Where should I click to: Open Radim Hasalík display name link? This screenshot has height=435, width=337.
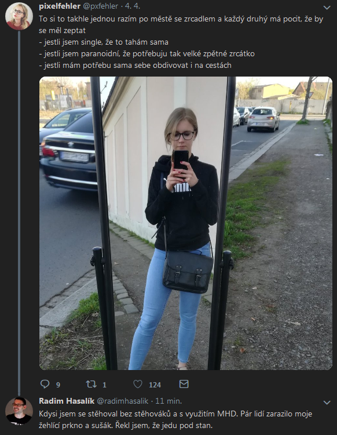67,401
